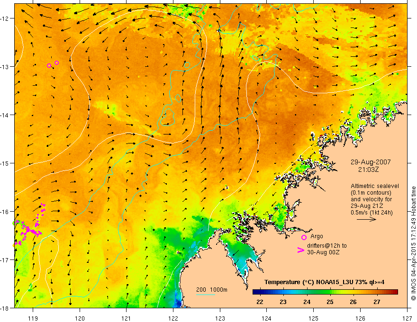Click the 'and velocity for' text line
This screenshot has width=417, height=322.
coord(371,199)
